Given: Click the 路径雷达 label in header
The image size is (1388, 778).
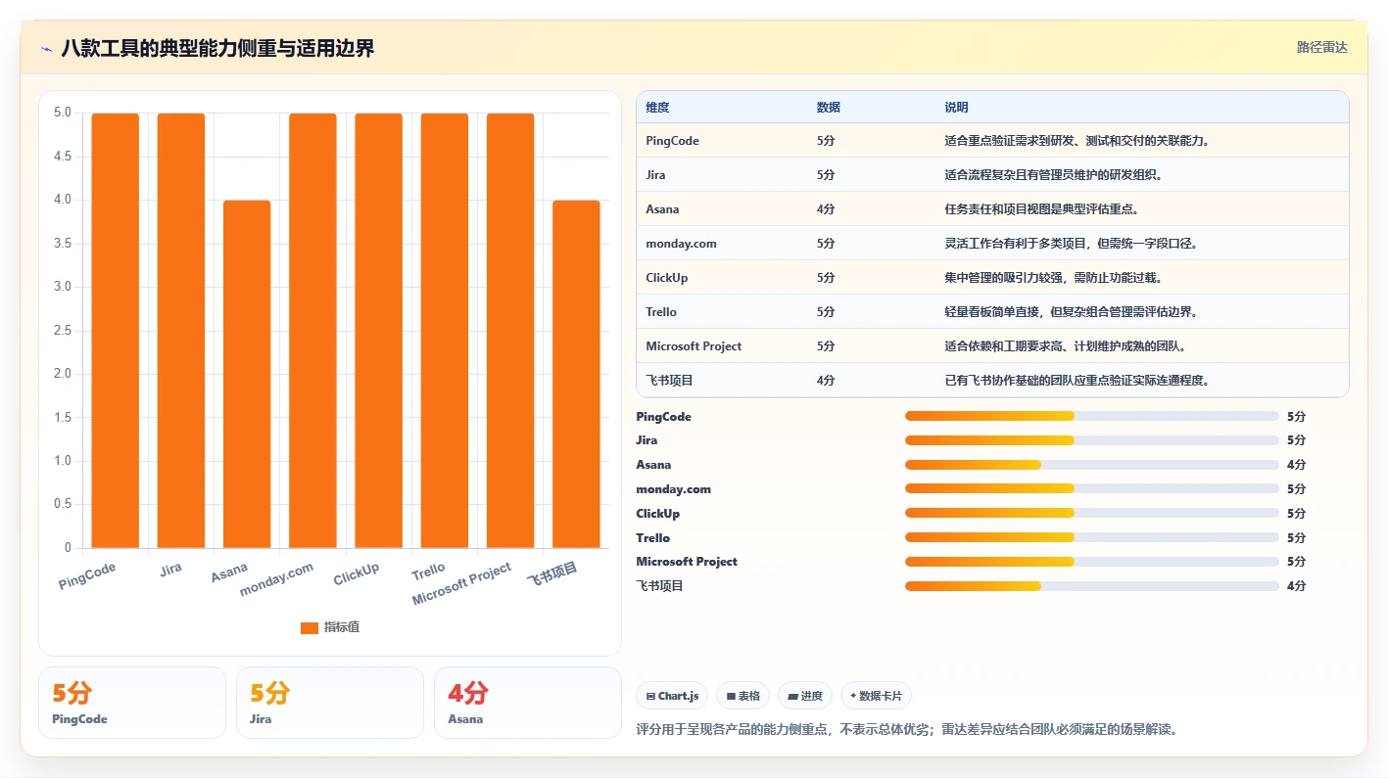Looking at the screenshot, I should [x=1321, y=47].
